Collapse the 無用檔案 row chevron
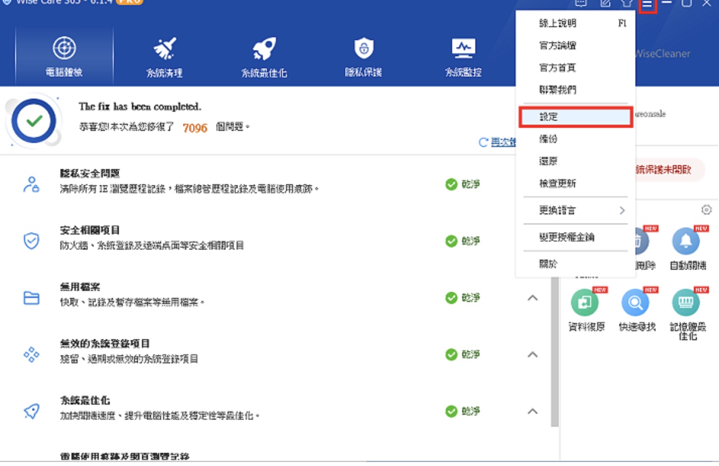 (532, 298)
